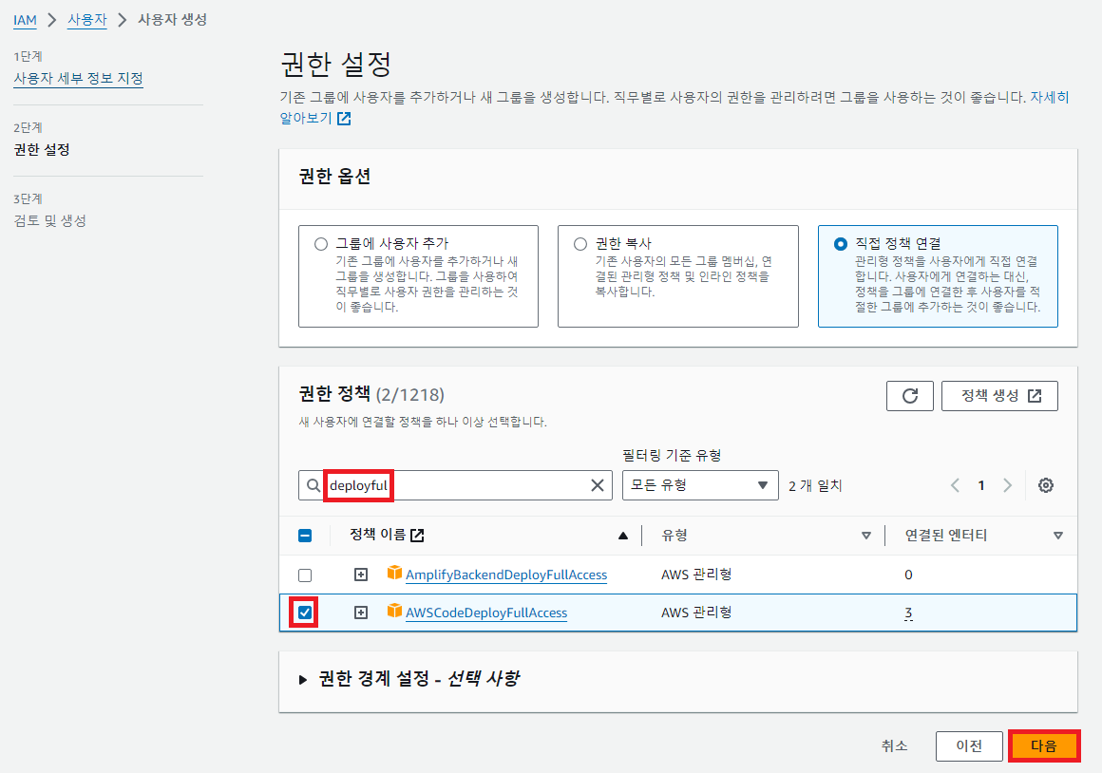
Task: Click 유형 cell of AmplifyBackendDeployFullAccess row
Action: 696,575
